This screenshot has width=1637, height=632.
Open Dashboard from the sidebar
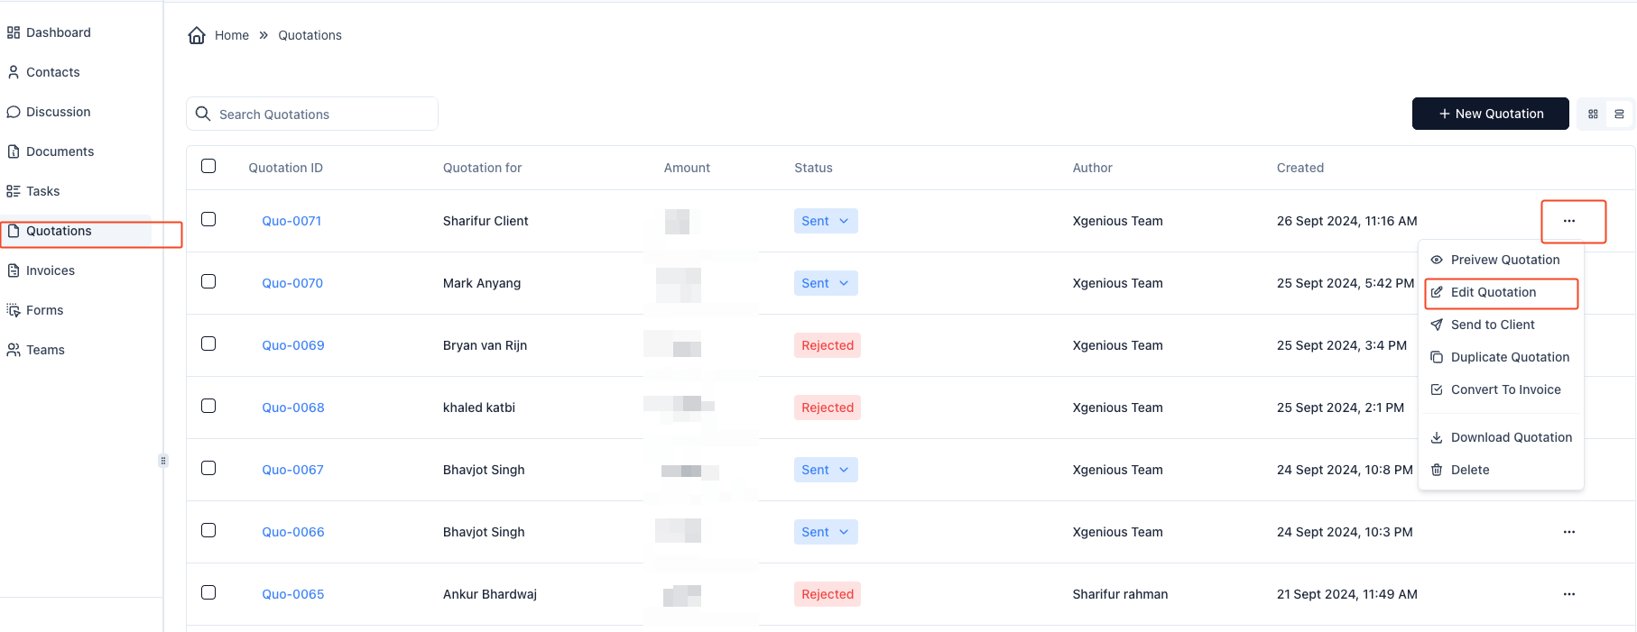coord(58,32)
